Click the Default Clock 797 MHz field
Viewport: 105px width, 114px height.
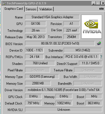tap(33, 103)
